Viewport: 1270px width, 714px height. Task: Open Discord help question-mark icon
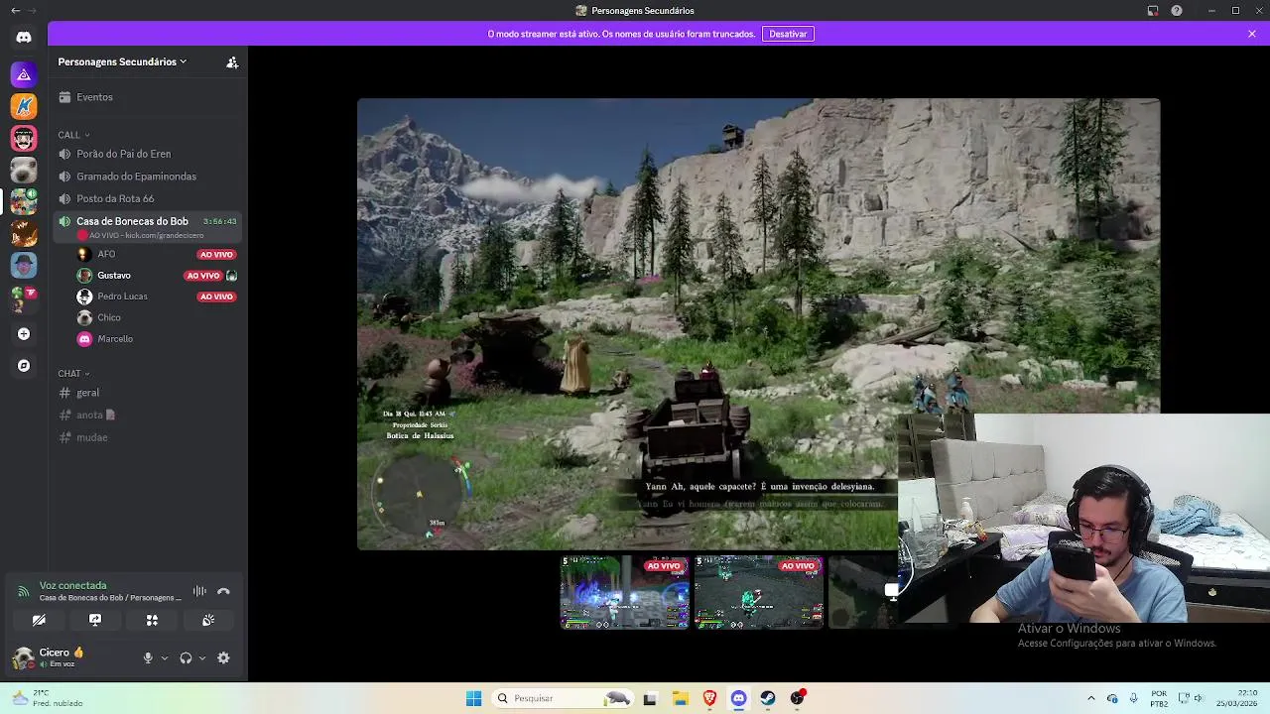[x=1177, y=10]
